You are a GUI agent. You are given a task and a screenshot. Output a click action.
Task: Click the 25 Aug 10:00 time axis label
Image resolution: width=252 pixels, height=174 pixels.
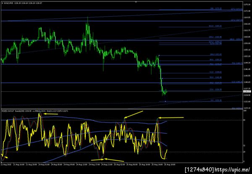[x=144, y=165]
